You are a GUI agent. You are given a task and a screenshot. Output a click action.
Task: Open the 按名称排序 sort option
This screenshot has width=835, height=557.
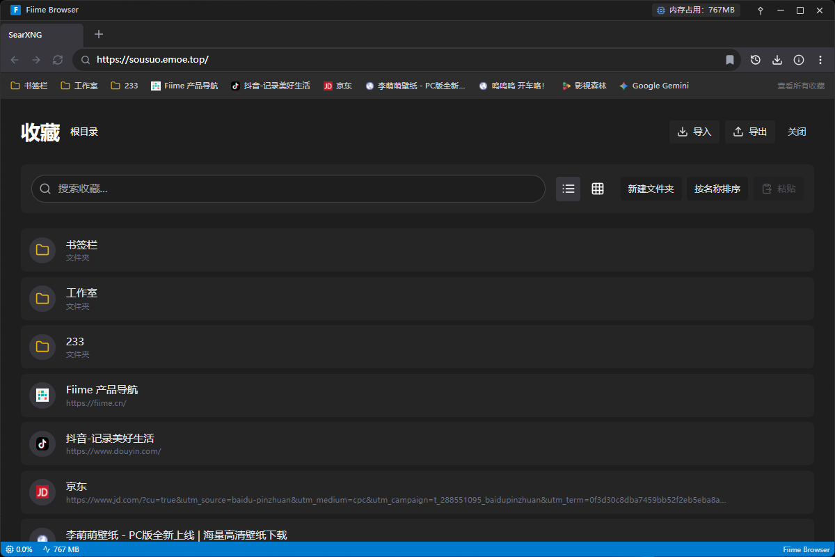tap(717, 189)
